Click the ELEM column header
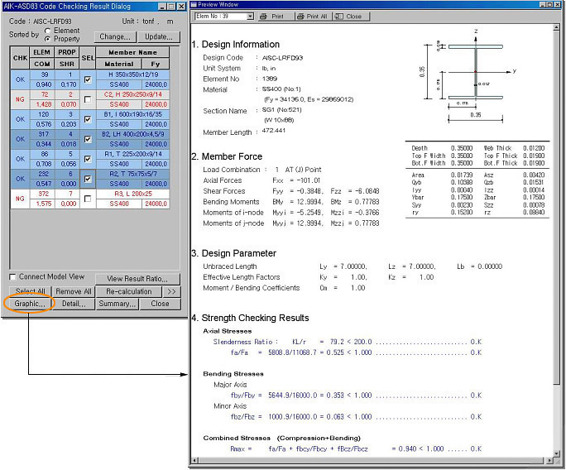The height and width of the screenshot is (470, 566). pos(42,52)
